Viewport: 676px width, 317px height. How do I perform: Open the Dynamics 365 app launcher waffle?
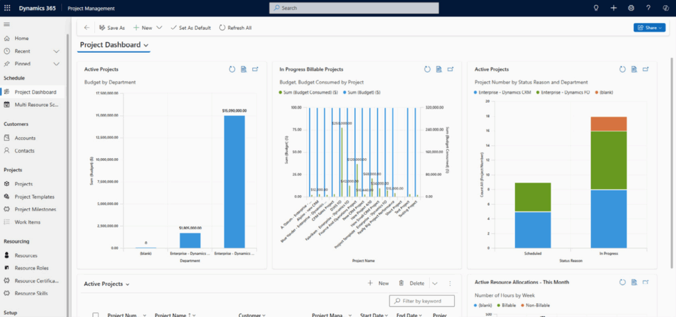click(7, 8)
